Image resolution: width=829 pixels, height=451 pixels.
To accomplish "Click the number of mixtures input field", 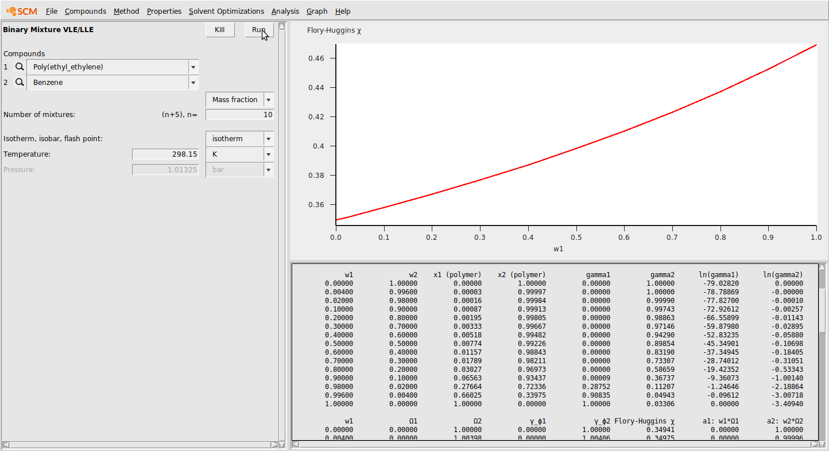I will pos(240,115).
